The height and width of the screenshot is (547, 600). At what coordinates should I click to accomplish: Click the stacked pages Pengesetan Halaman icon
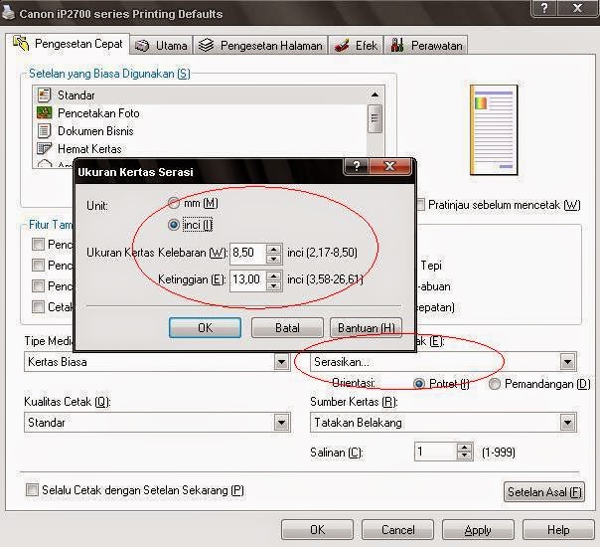pyautogui.click(x=206, y=45)
